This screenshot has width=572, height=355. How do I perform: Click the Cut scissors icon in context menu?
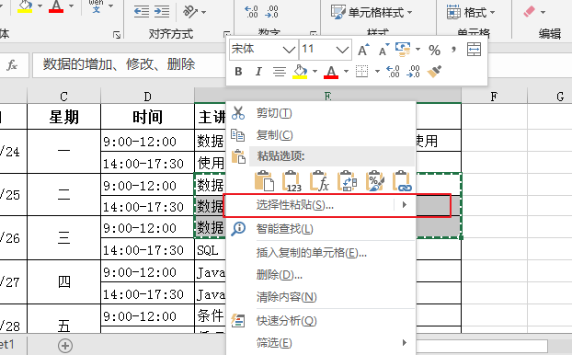[x=238, y=113]
